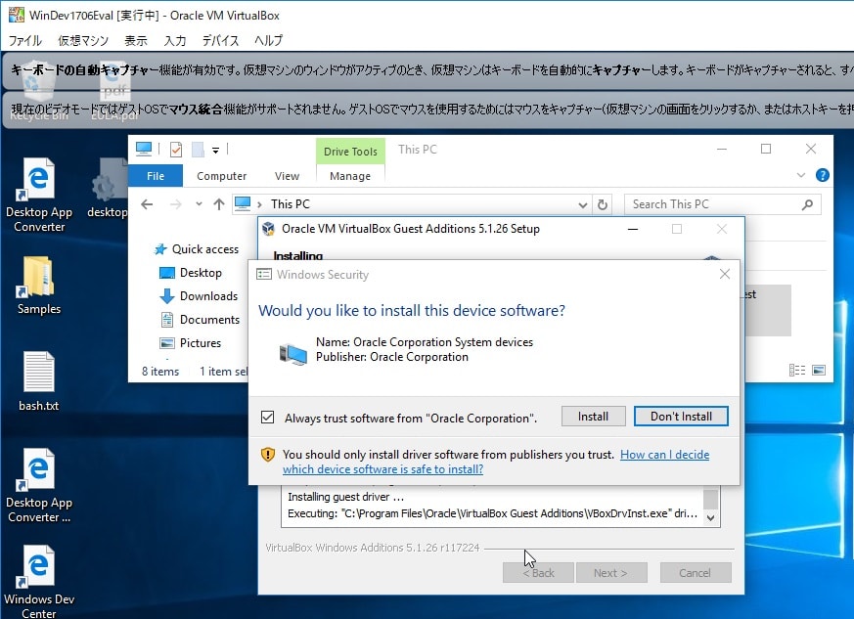Screen dimensions: 854x619
Task: Expand the ribbon with the chevron
Action: pos(800,175)
